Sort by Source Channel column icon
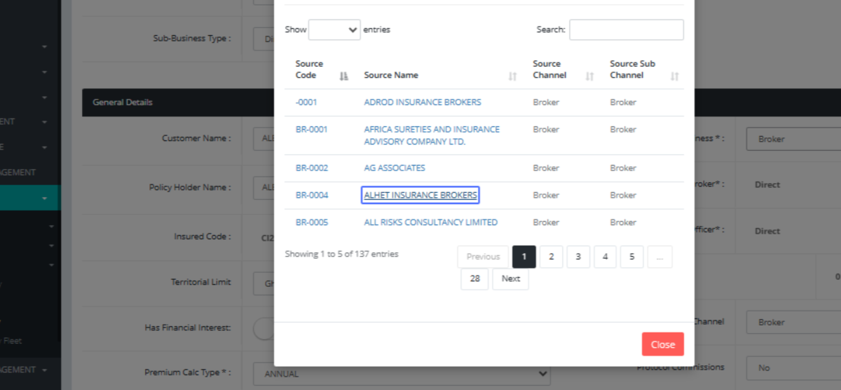Image resolution: width=841 pixels, height=390 pixels. point(589,76)
